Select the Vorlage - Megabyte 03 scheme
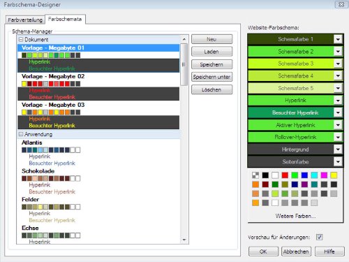 click(53, 105)
